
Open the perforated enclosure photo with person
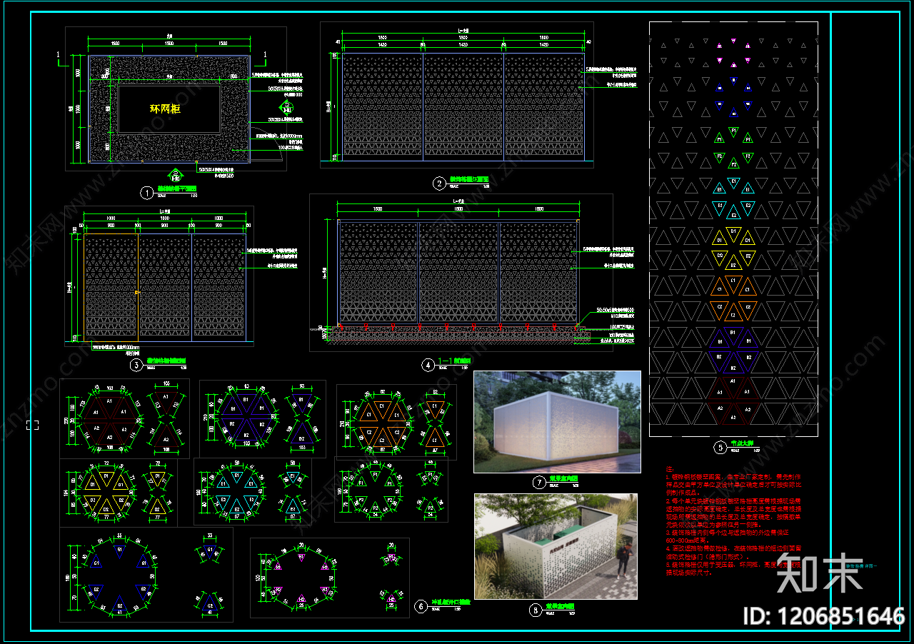pos(557,546)
